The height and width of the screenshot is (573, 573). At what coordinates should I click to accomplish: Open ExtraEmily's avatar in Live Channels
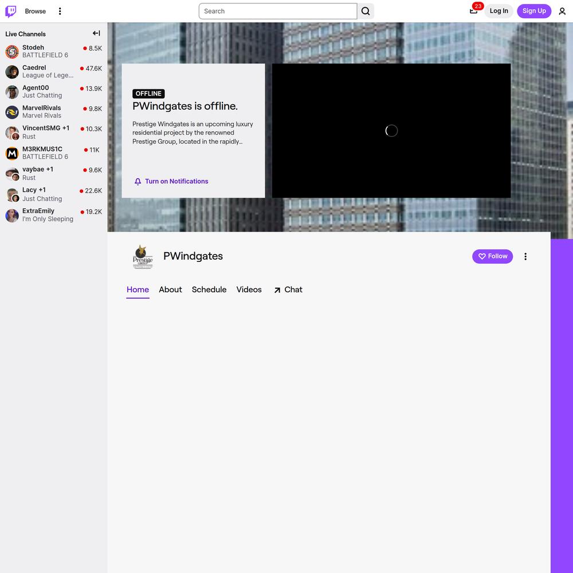point(12,215)
